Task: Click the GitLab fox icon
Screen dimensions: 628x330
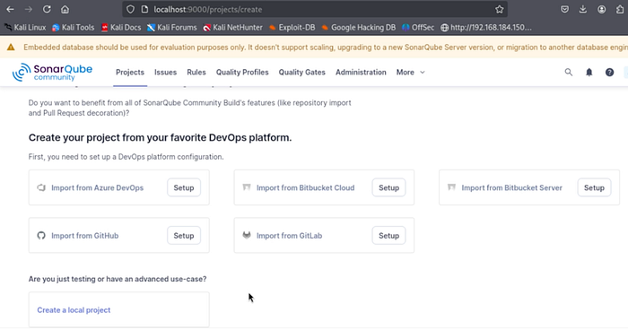Action: [247, 235]
